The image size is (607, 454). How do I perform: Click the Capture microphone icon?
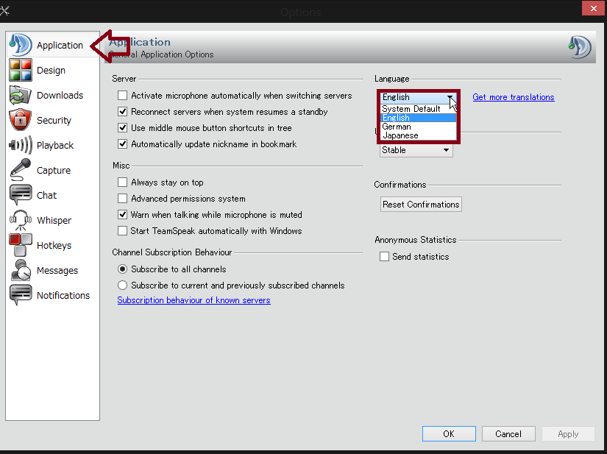[20, 170]
